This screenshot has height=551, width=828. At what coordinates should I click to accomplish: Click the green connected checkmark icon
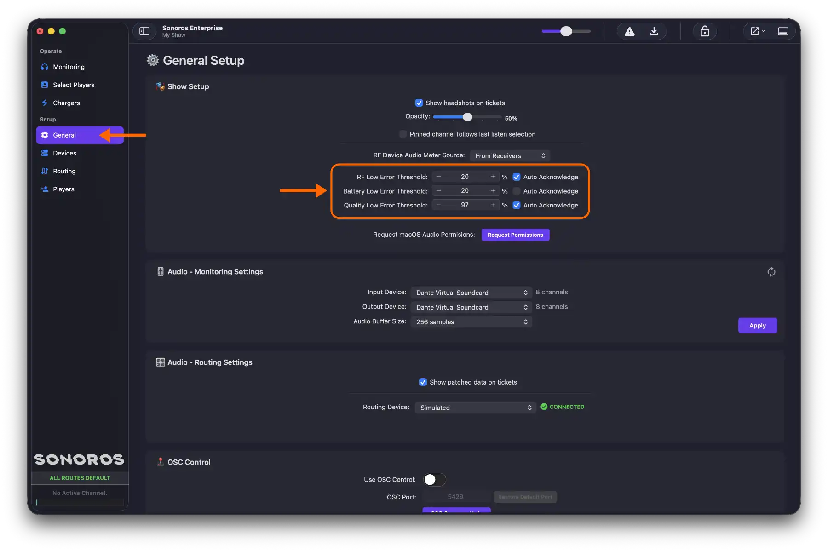[544, 407]
